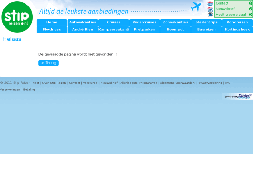The image size is (253, 190).
Task: Click the footer Nieuwsbrief link
Action: 109,83
